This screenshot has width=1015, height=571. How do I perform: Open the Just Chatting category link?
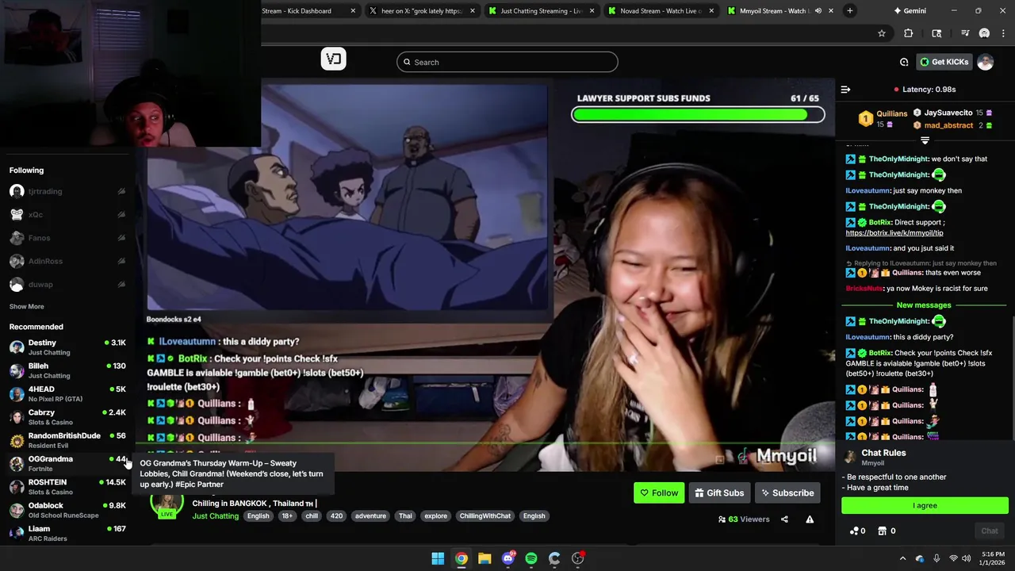215,516
